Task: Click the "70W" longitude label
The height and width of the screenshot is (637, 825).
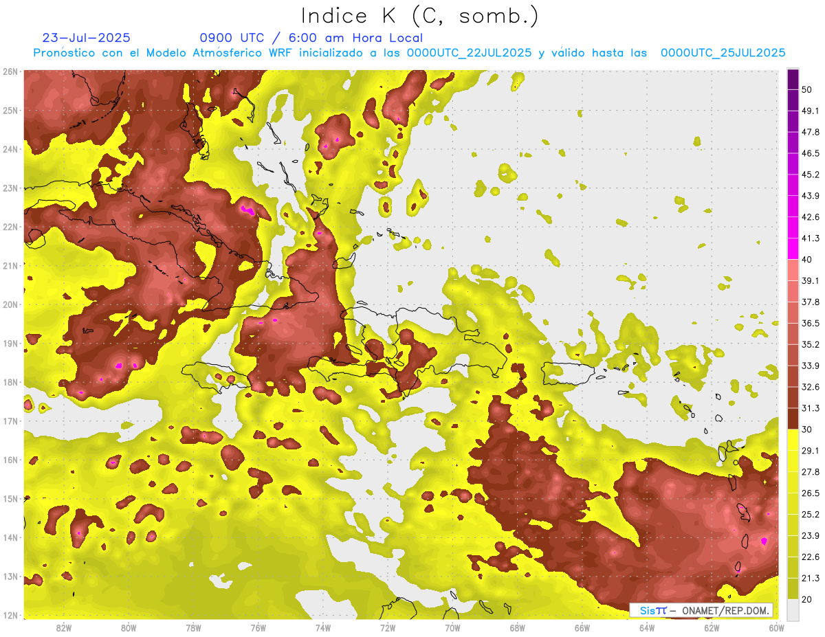Action: [452, 627]
